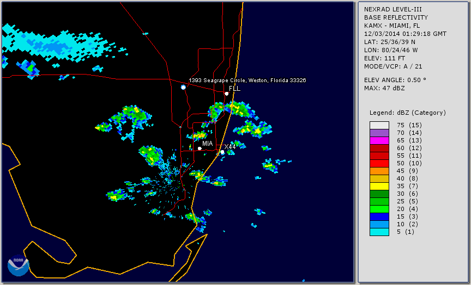The height and width of the screenshot is (285, 471).
Task: Click the MIA airport marker dot
Action: [x=200, y=148]
